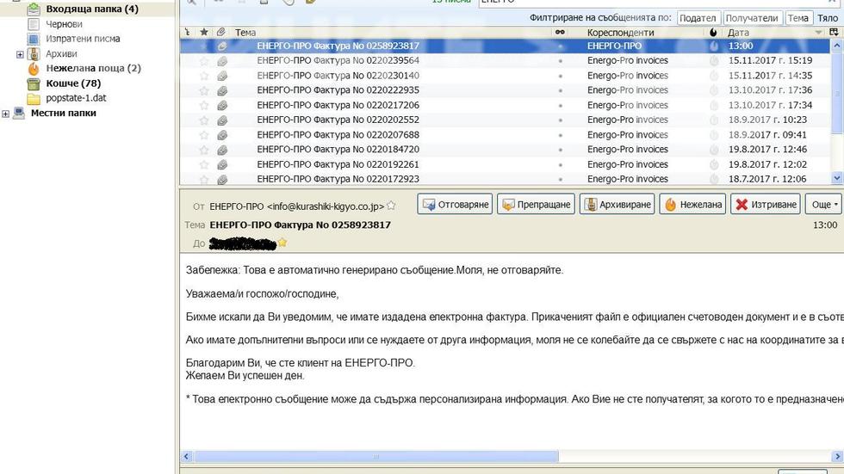Click message list scroll down arrow
This screenshot has height=474, width=844.
(837, 178)
